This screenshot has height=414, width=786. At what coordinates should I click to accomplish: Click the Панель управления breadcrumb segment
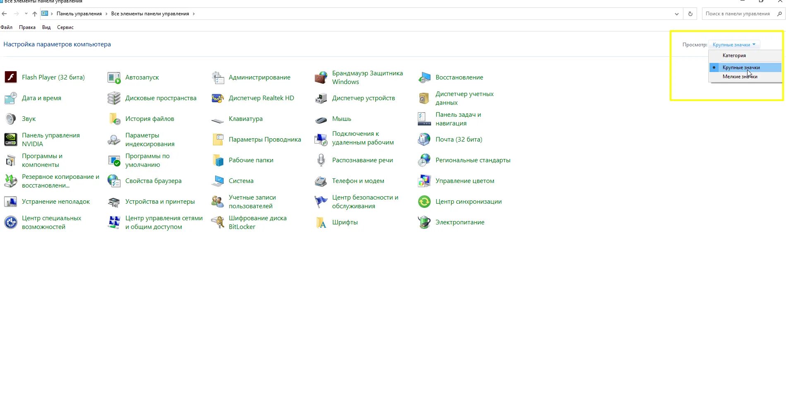tap(79, 14)
